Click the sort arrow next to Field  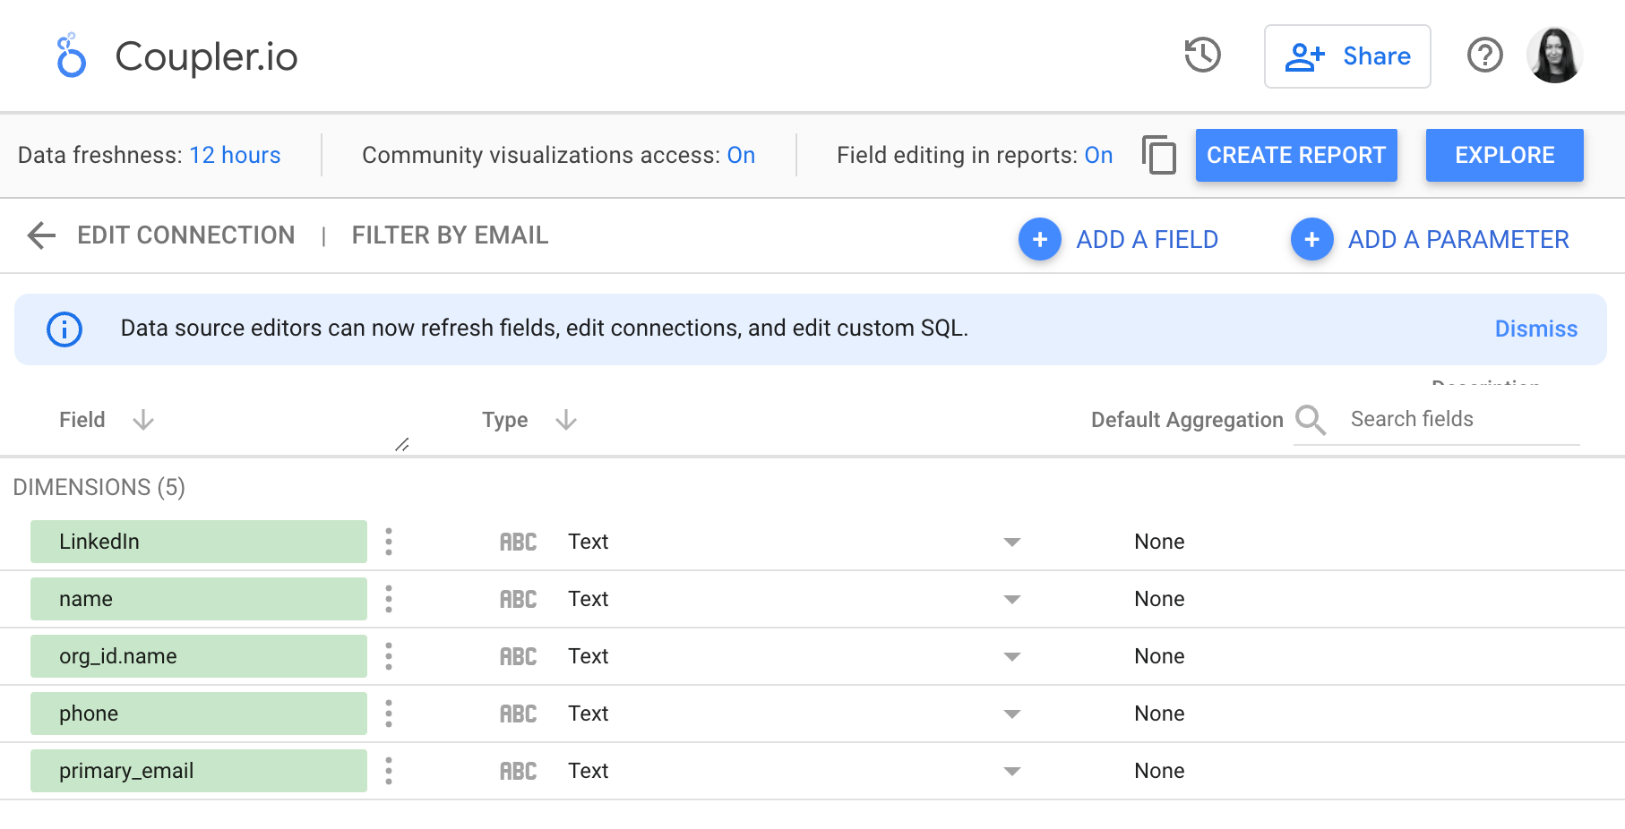pos(143,420)
